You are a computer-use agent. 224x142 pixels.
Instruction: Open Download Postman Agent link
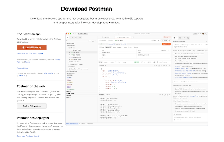(x=29, y=136)
